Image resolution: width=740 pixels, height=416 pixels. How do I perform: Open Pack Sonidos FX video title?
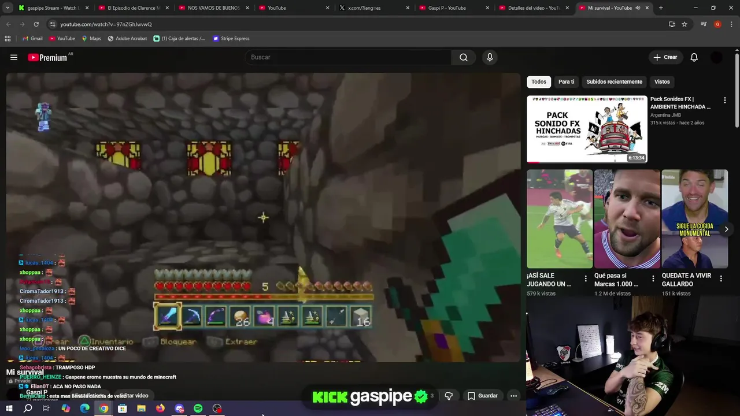click(680, 103)
